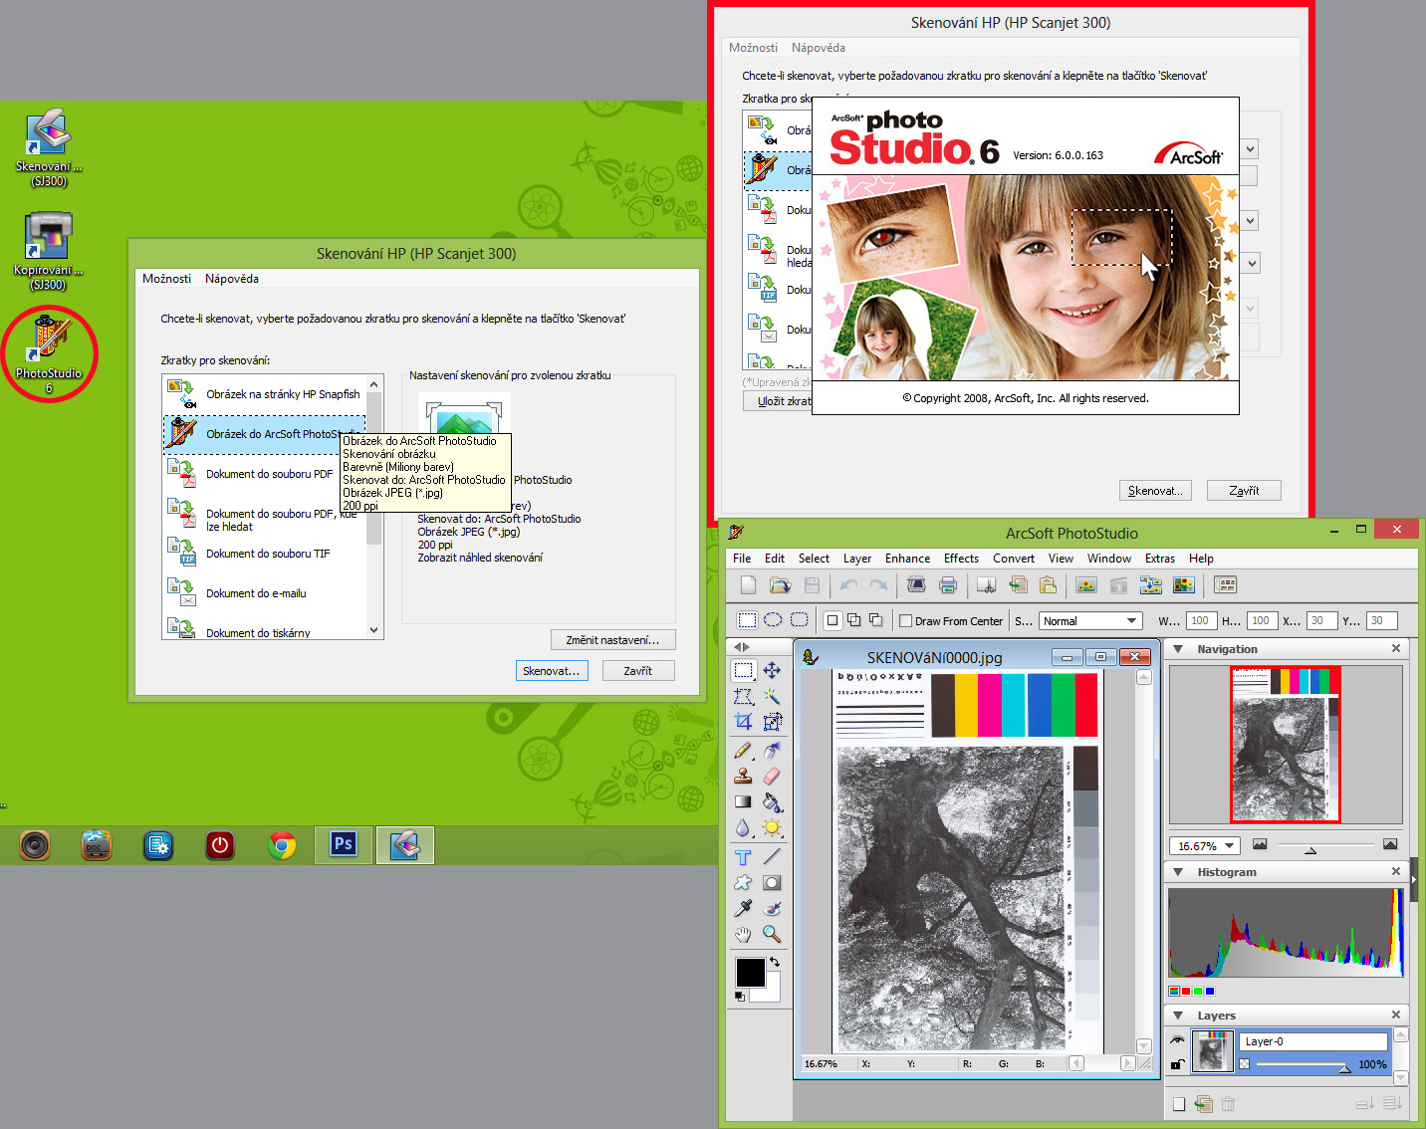Screen dimensions: 1426x1129
Task: Create a new layer in Layers panel
Action: point(1179,1103)
